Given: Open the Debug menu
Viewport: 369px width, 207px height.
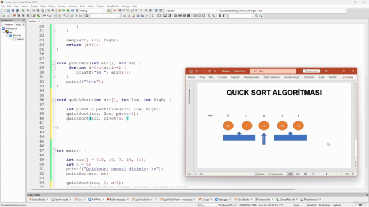Looking at the screenshot, I should point(52,6).
